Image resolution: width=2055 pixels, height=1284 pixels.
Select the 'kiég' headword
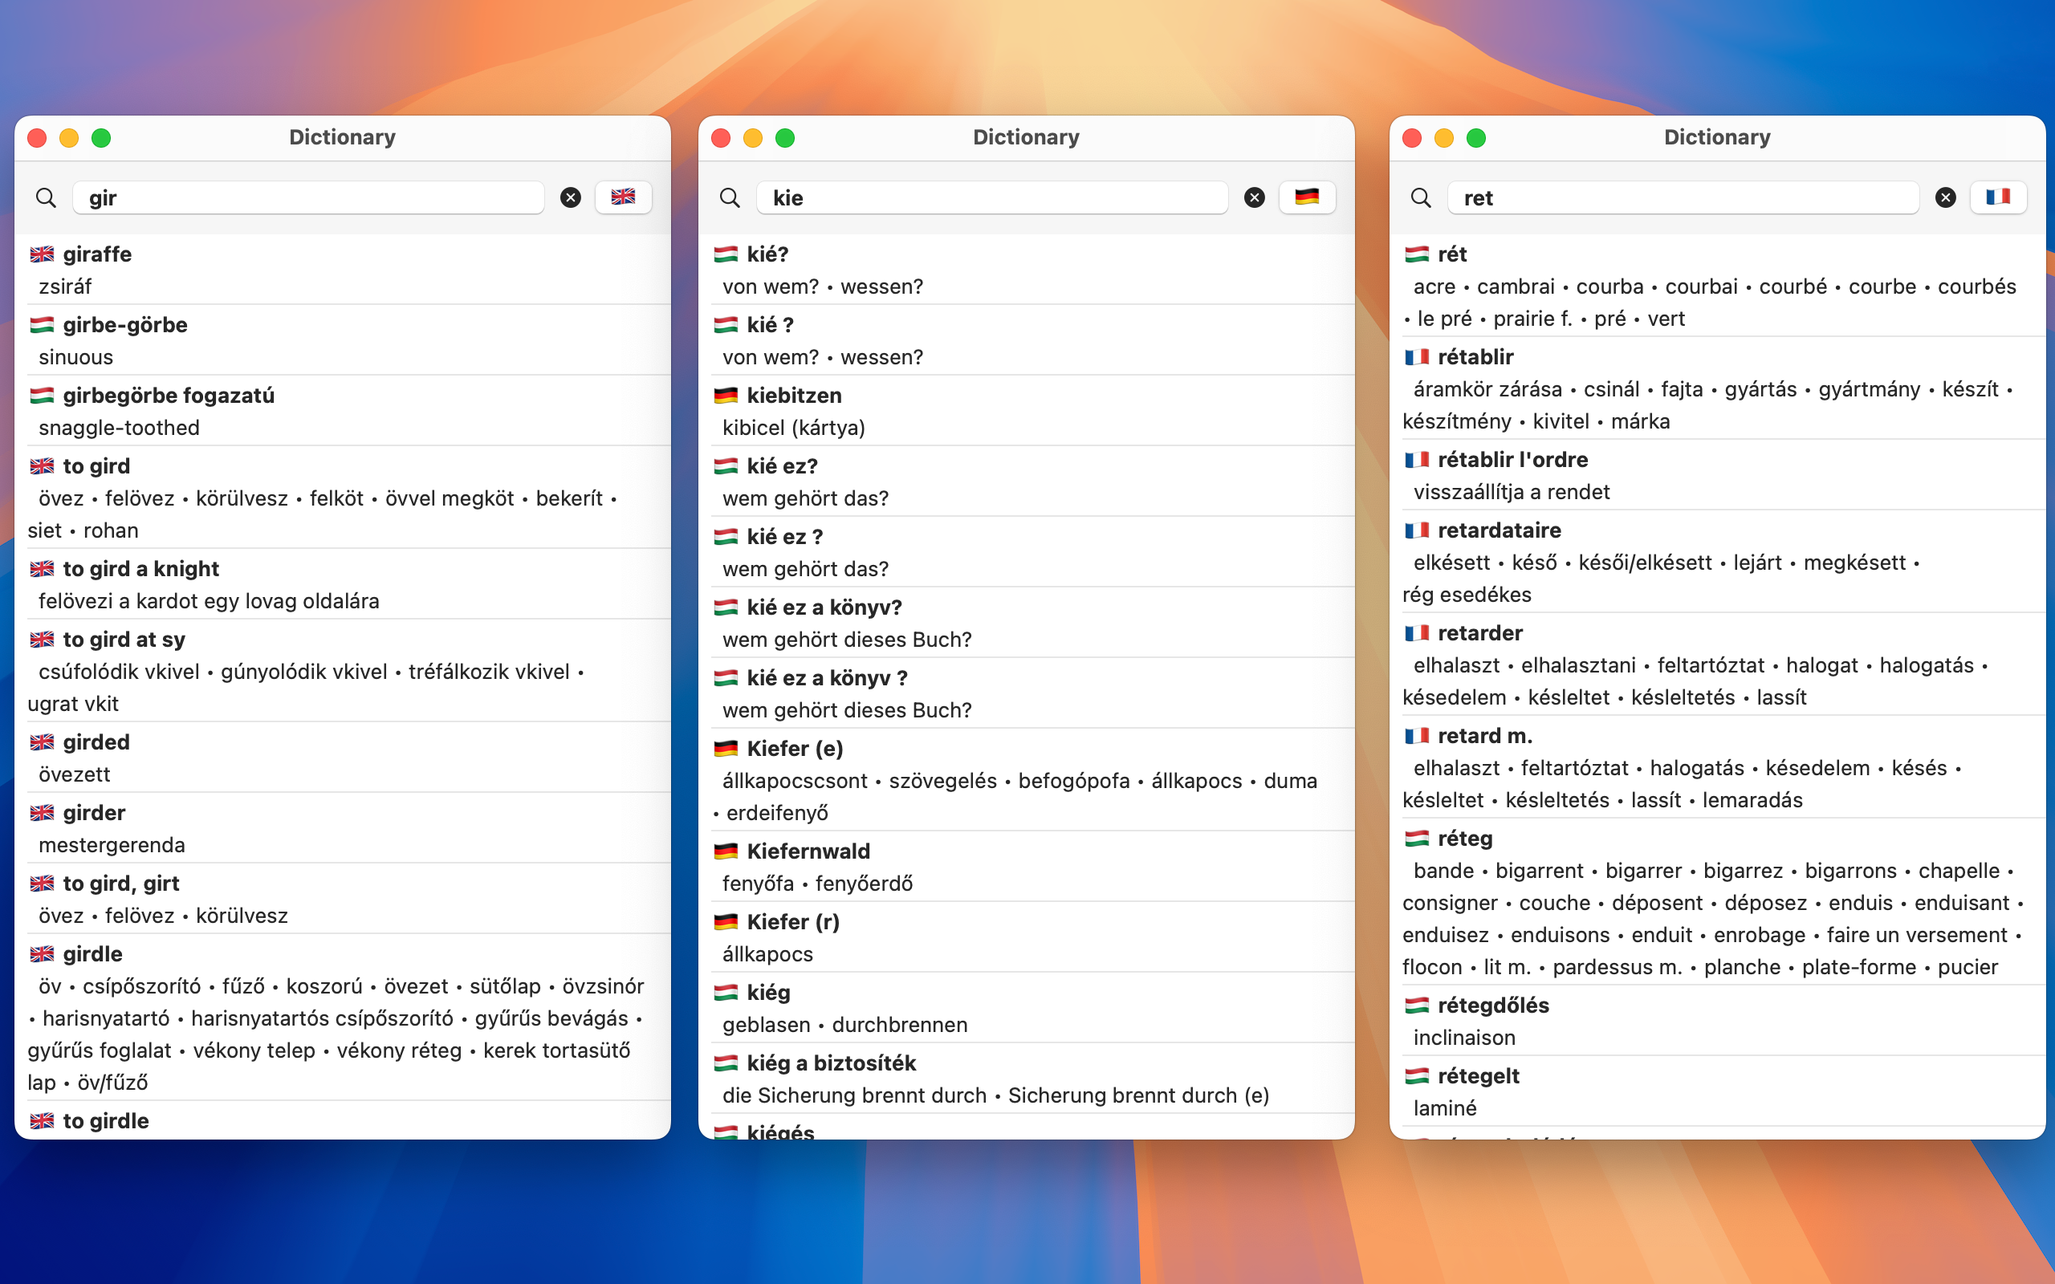coord(768,992)
